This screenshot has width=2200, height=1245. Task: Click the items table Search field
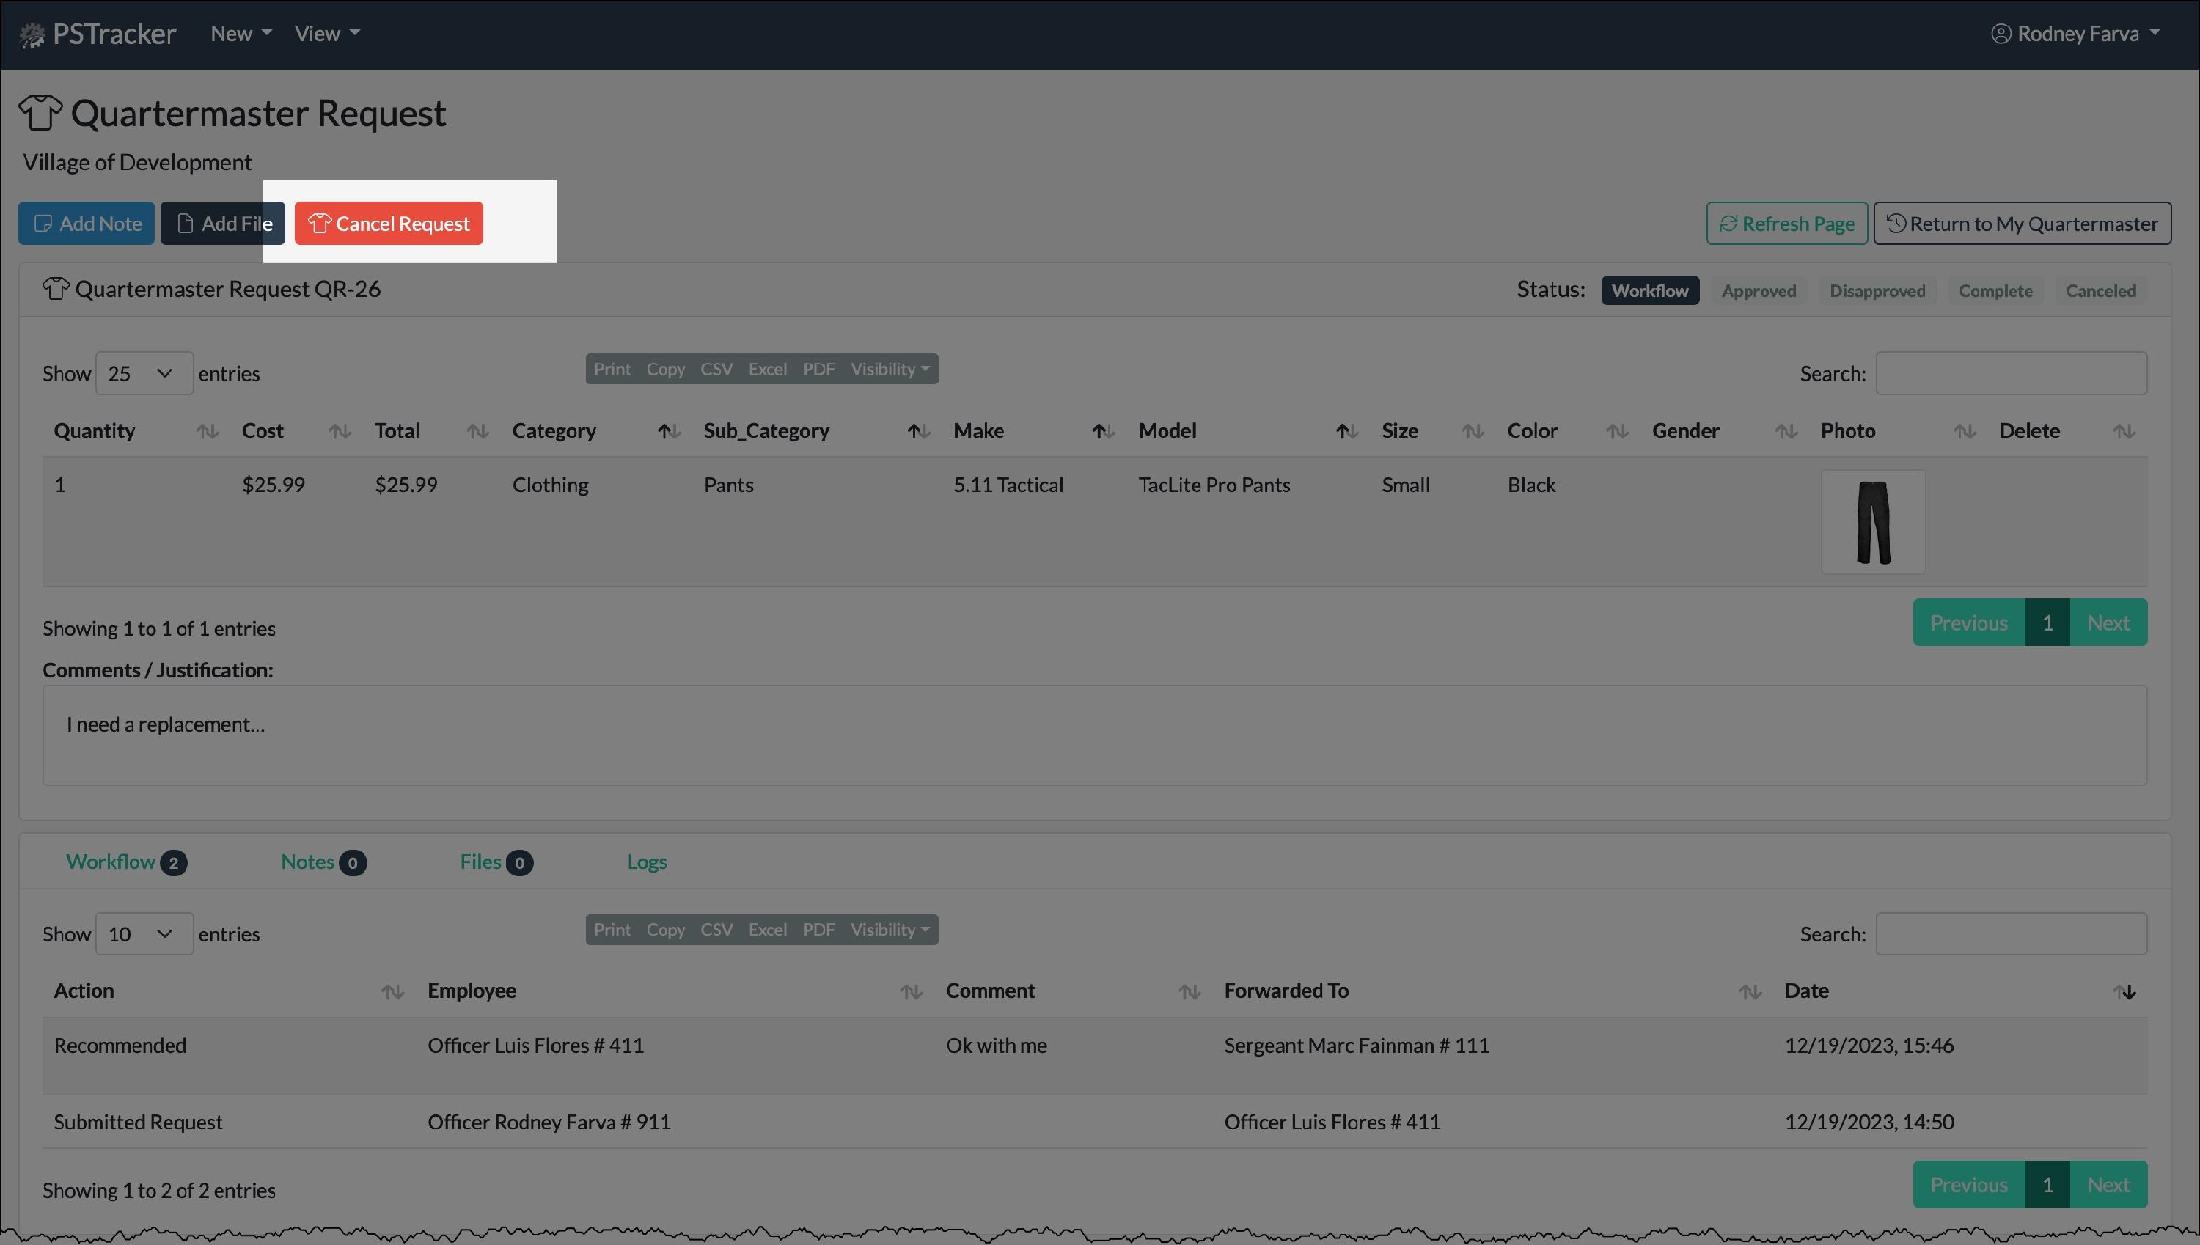click(x=2010, y=374)
